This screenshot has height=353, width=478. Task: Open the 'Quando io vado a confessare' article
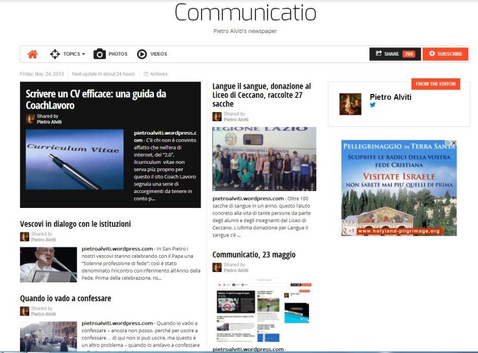tap(66, 298)
